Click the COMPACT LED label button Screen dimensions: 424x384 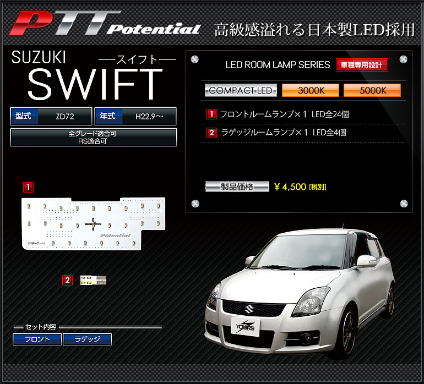point(241,91)
